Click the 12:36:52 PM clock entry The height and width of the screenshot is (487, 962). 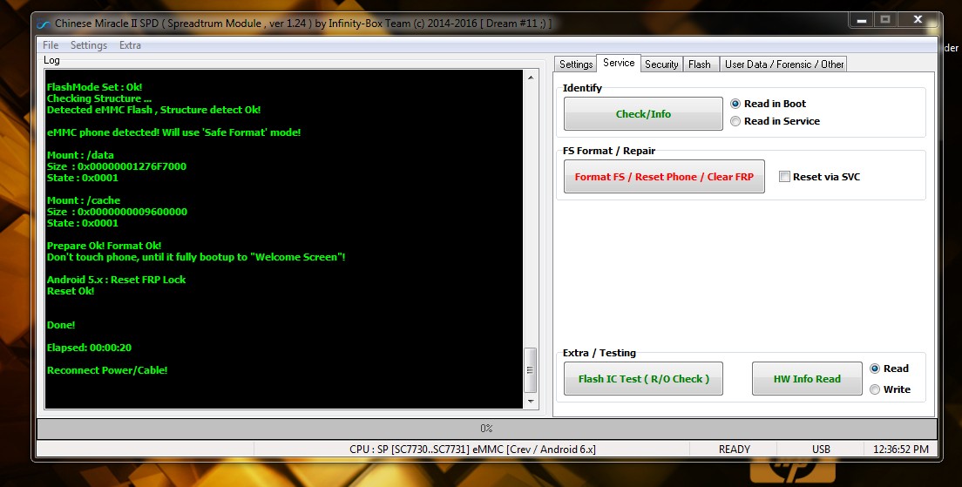(x=901, y=449)
